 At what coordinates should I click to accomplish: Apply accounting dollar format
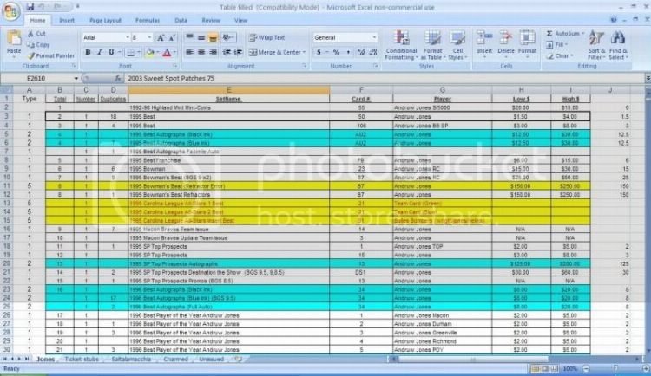pyautogui.click(x=319, y=52)
